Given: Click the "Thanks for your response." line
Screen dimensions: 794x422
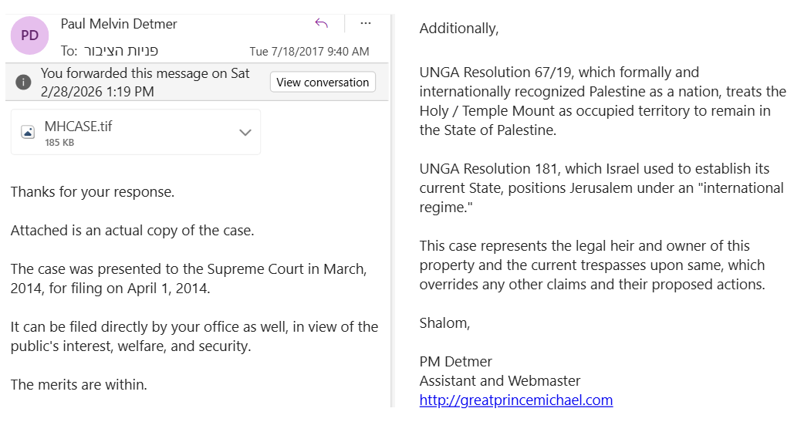Looking at the screenshot, I should [93, 192].
